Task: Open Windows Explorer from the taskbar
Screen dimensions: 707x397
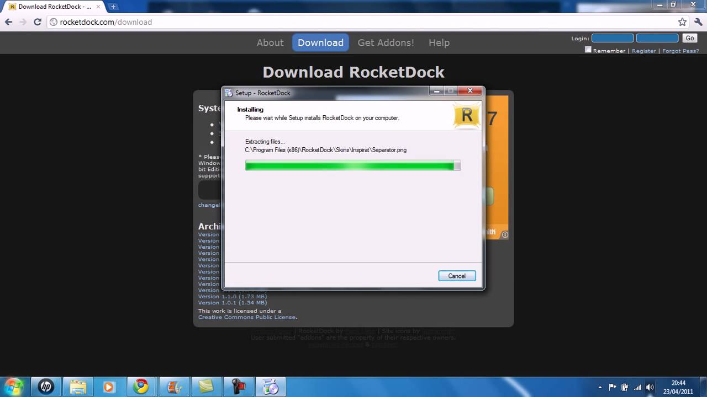Action: [78, 387]
